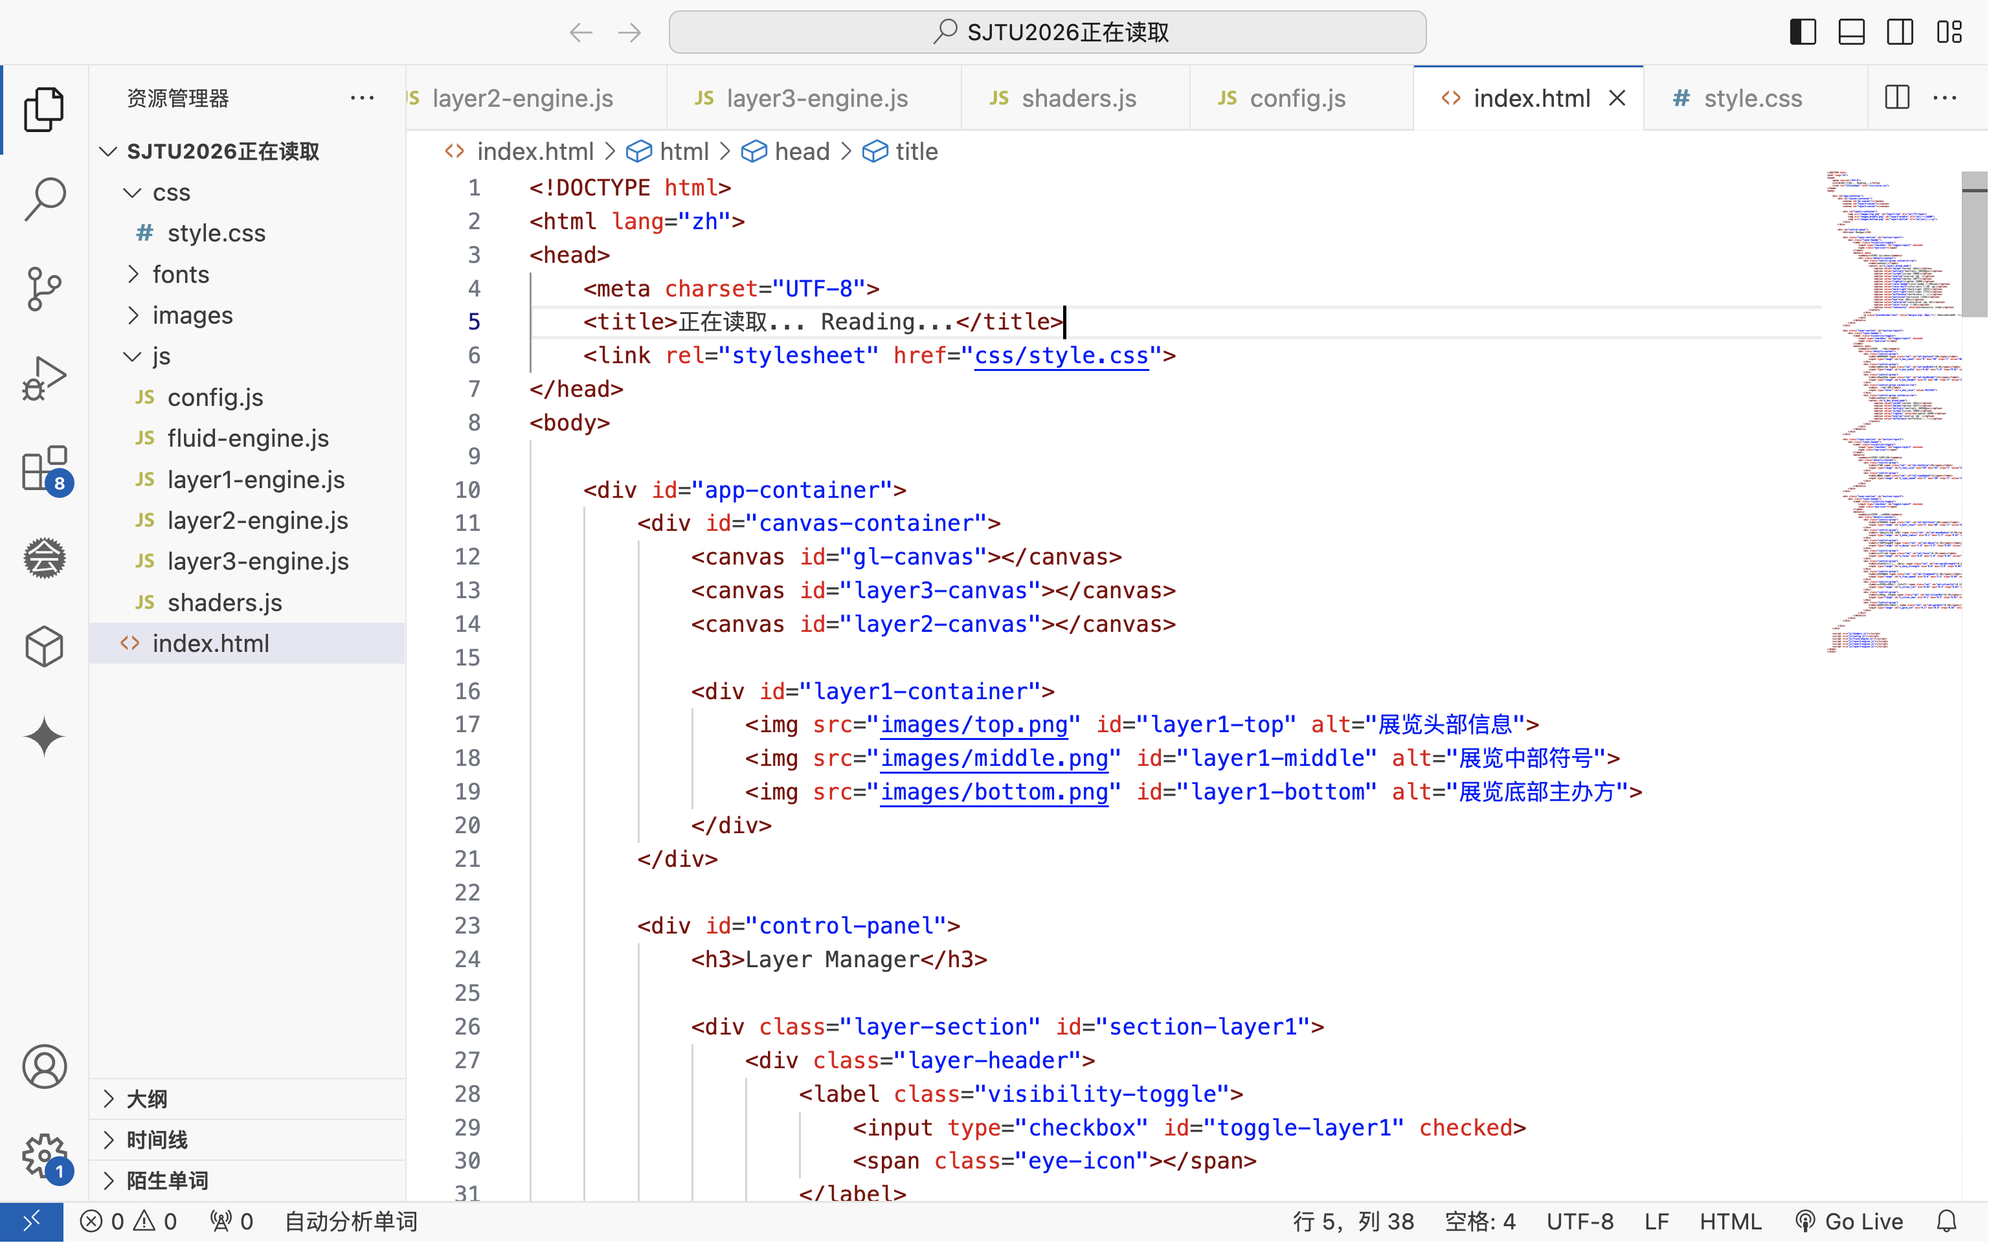Split the editor to the right

(x=1897, y=98)
